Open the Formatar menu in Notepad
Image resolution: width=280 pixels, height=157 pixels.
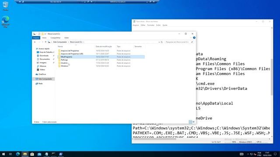coord(150,25)
